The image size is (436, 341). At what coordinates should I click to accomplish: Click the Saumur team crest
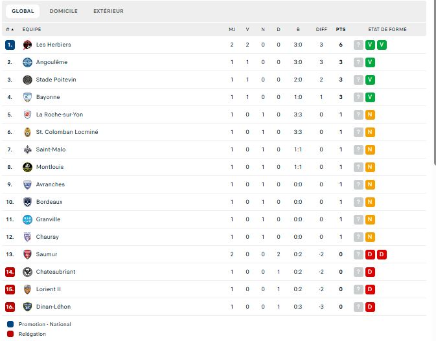click(27, 254)
